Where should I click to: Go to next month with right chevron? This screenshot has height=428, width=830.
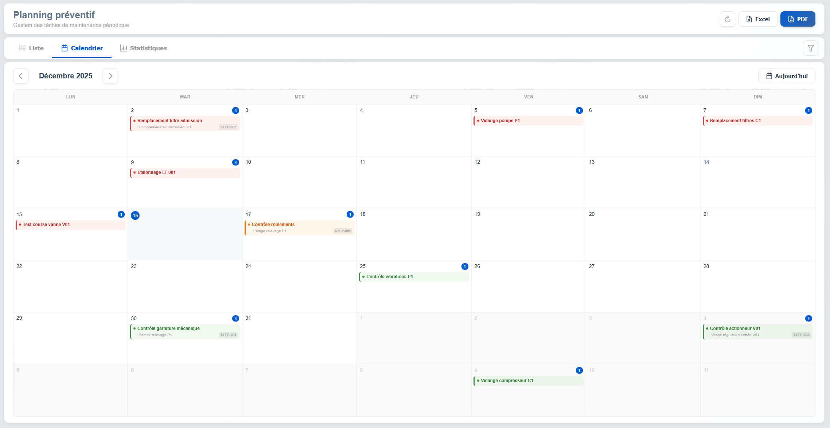[110, 75]
